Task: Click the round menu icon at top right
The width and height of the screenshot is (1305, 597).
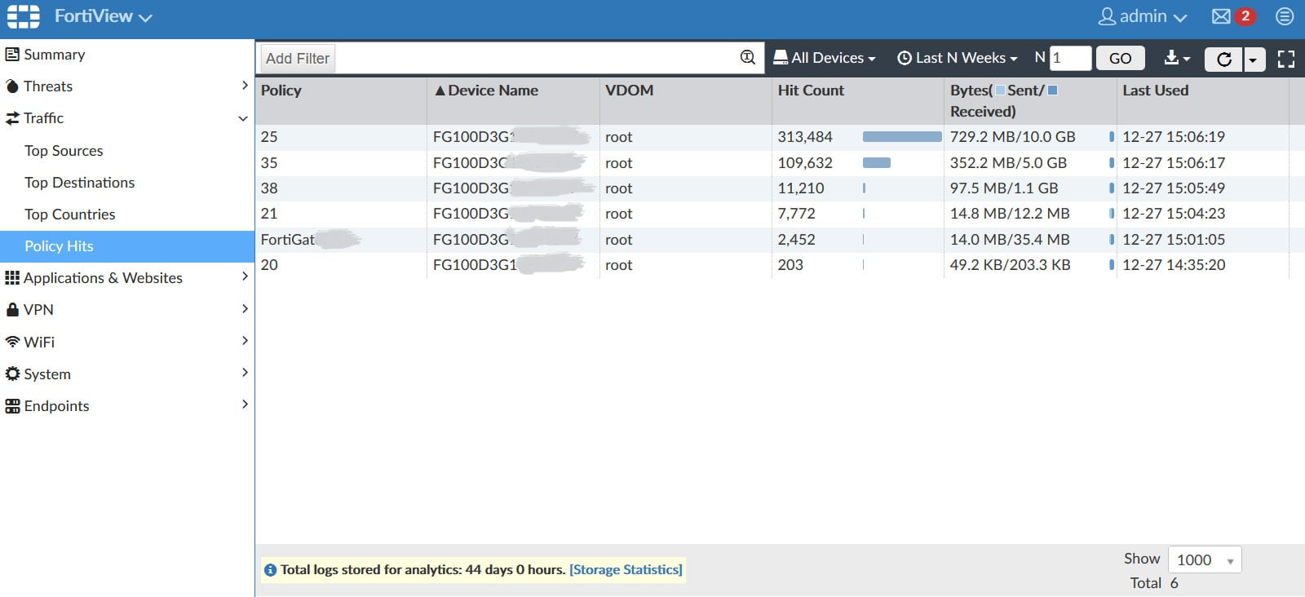Action: click(1285, 16)
